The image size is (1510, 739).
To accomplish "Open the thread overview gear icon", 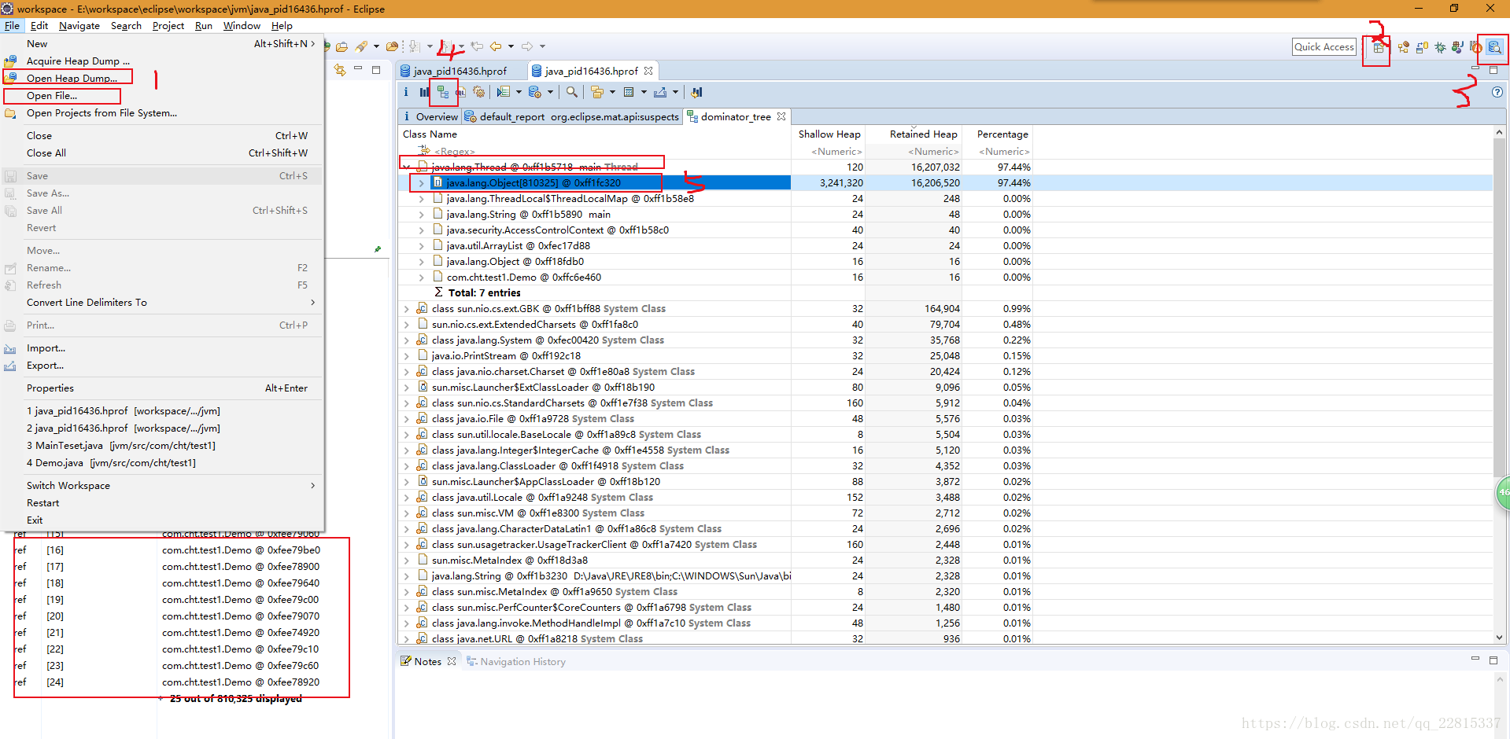I will [x=479, y=92].
